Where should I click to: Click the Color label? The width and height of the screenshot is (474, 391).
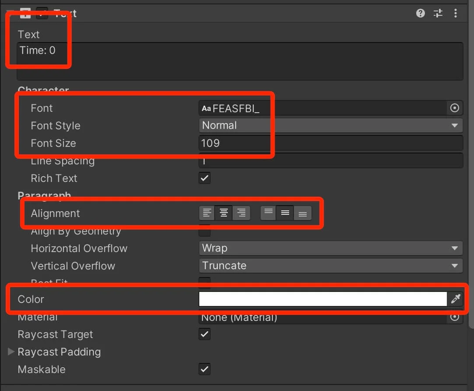(x=31, y=299)
